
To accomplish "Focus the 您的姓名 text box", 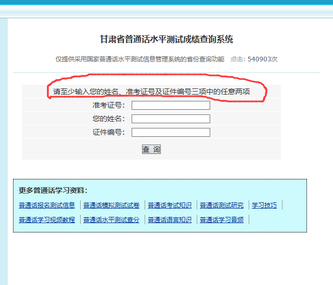I will point(171,119).
